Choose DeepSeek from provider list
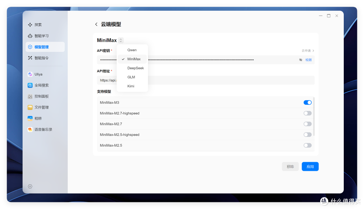The image size is (364, 209). tap(132, 68)
